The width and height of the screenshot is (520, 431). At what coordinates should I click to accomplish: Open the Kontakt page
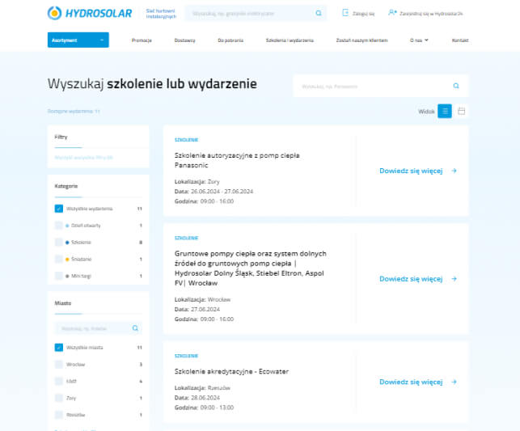pyautogui.click(x=460, y=40)
